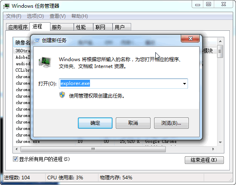Click the small icon in 创建新任务 title
236x185 pixels.
37,40
